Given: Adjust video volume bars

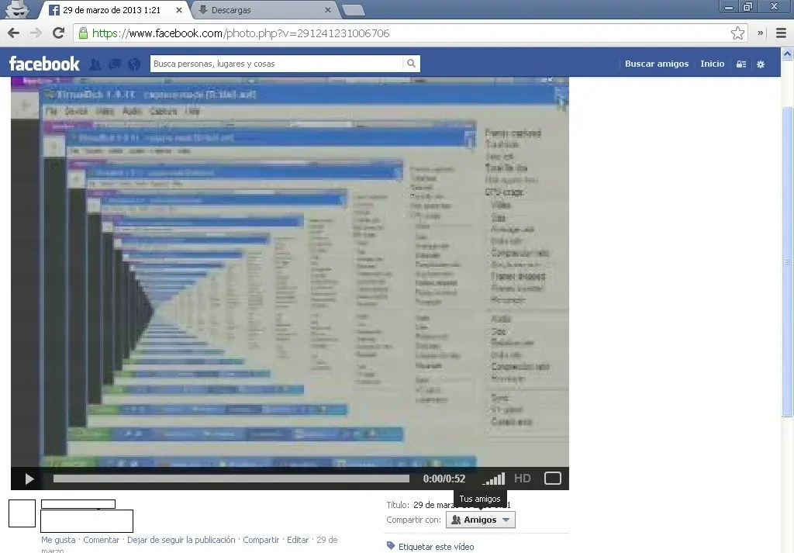Looking at the screenshot, I should 494,479.
